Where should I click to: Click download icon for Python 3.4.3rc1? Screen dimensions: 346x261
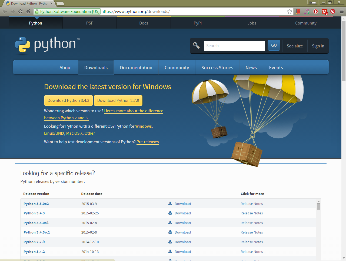(170, 232)
